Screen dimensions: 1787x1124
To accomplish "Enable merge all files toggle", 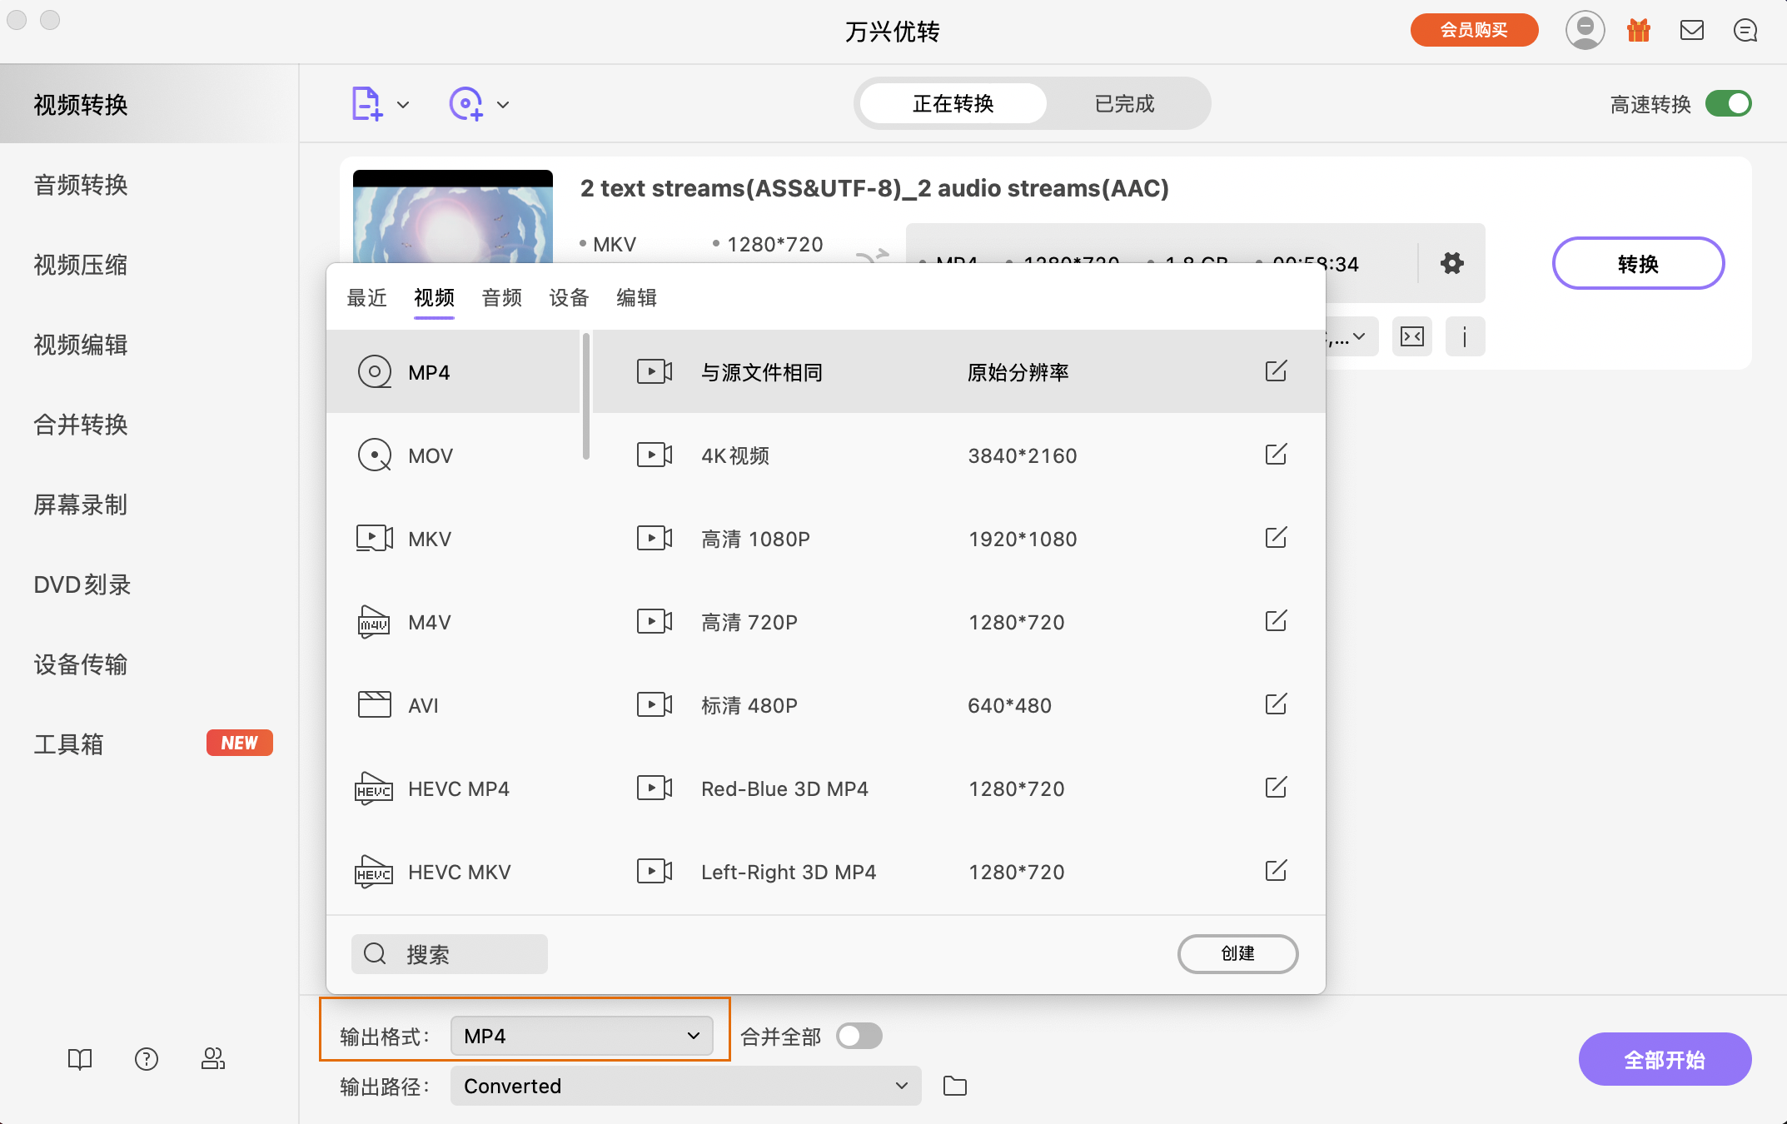I will (x=859, y=1036).
